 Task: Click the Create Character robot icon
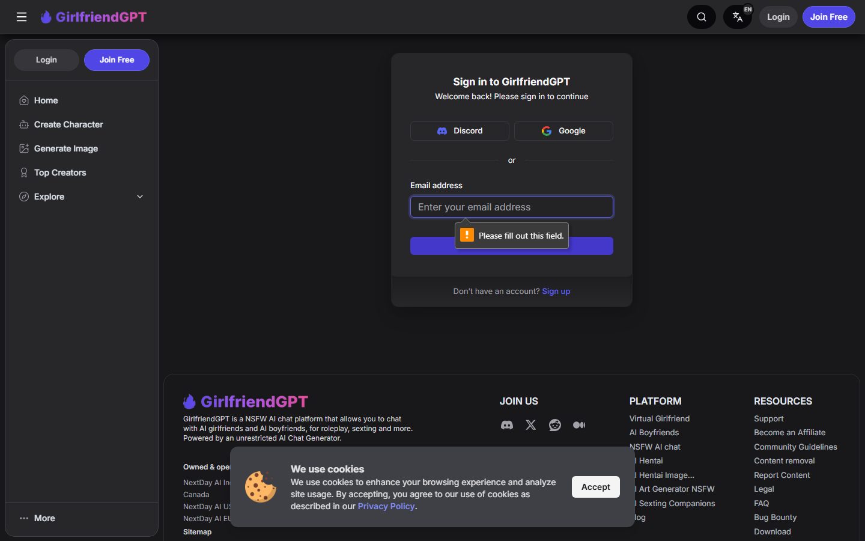click(24, 124)
